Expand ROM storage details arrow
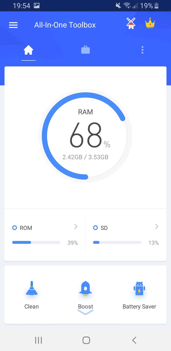Viewport: 171px width, 351px height. [76, 227]
